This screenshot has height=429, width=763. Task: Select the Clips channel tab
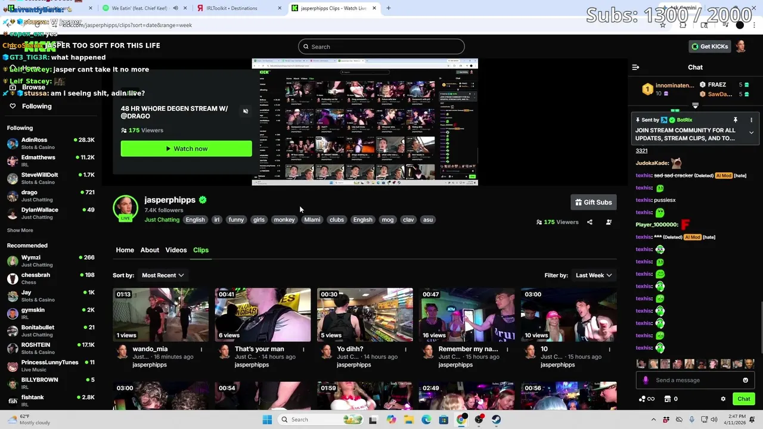coord(201,250)
